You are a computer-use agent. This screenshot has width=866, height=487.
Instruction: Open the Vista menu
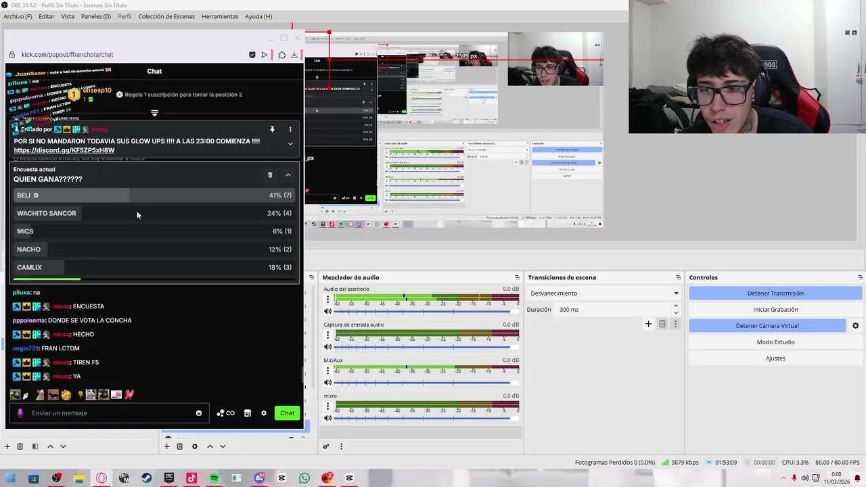coord(68,16)
